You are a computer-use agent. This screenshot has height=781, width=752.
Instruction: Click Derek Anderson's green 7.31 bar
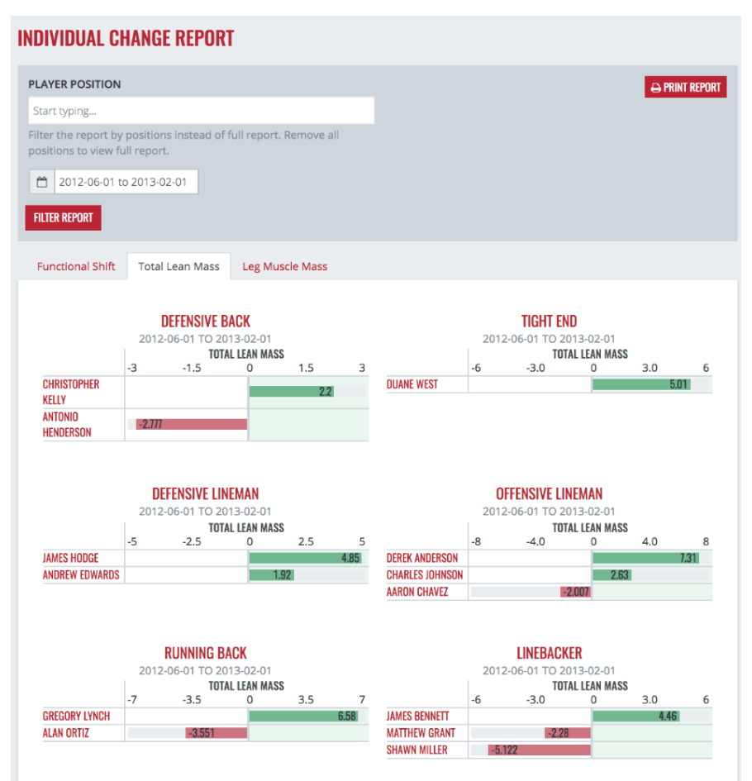[x=645, y=558]
